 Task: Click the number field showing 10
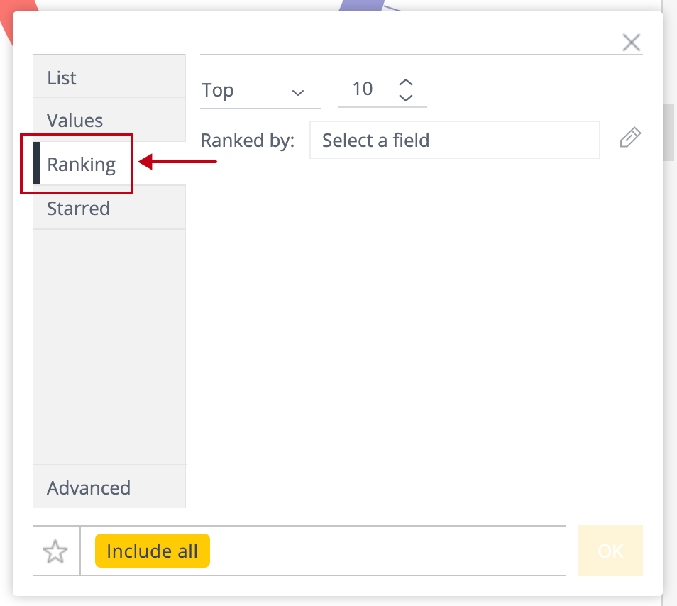pyautogui.click(x=363, y=89)
